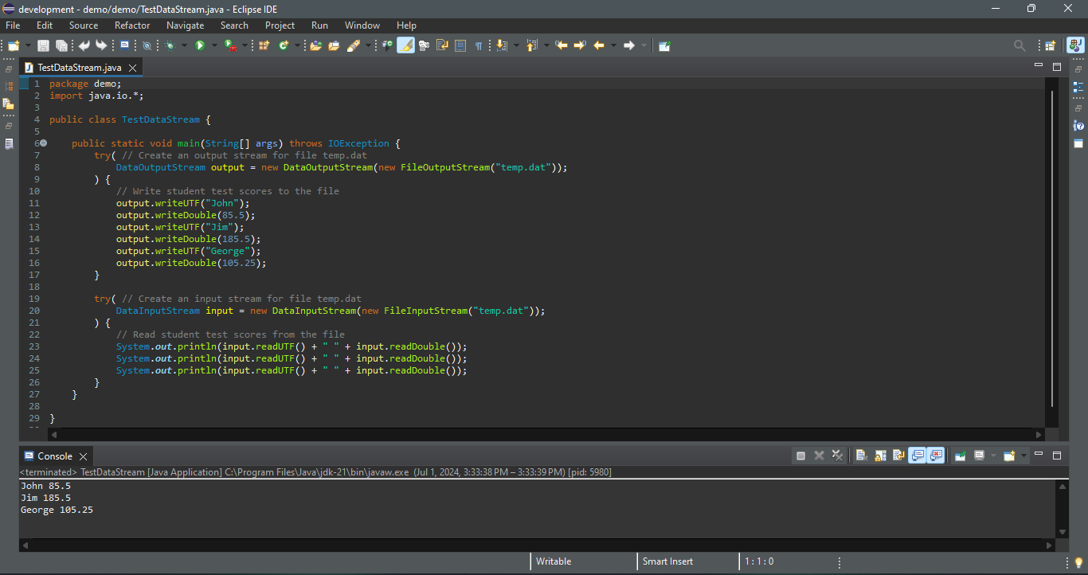Click the New Java Class icon
The height and width of the screenshot is (575, 1088).
(284, 45)
